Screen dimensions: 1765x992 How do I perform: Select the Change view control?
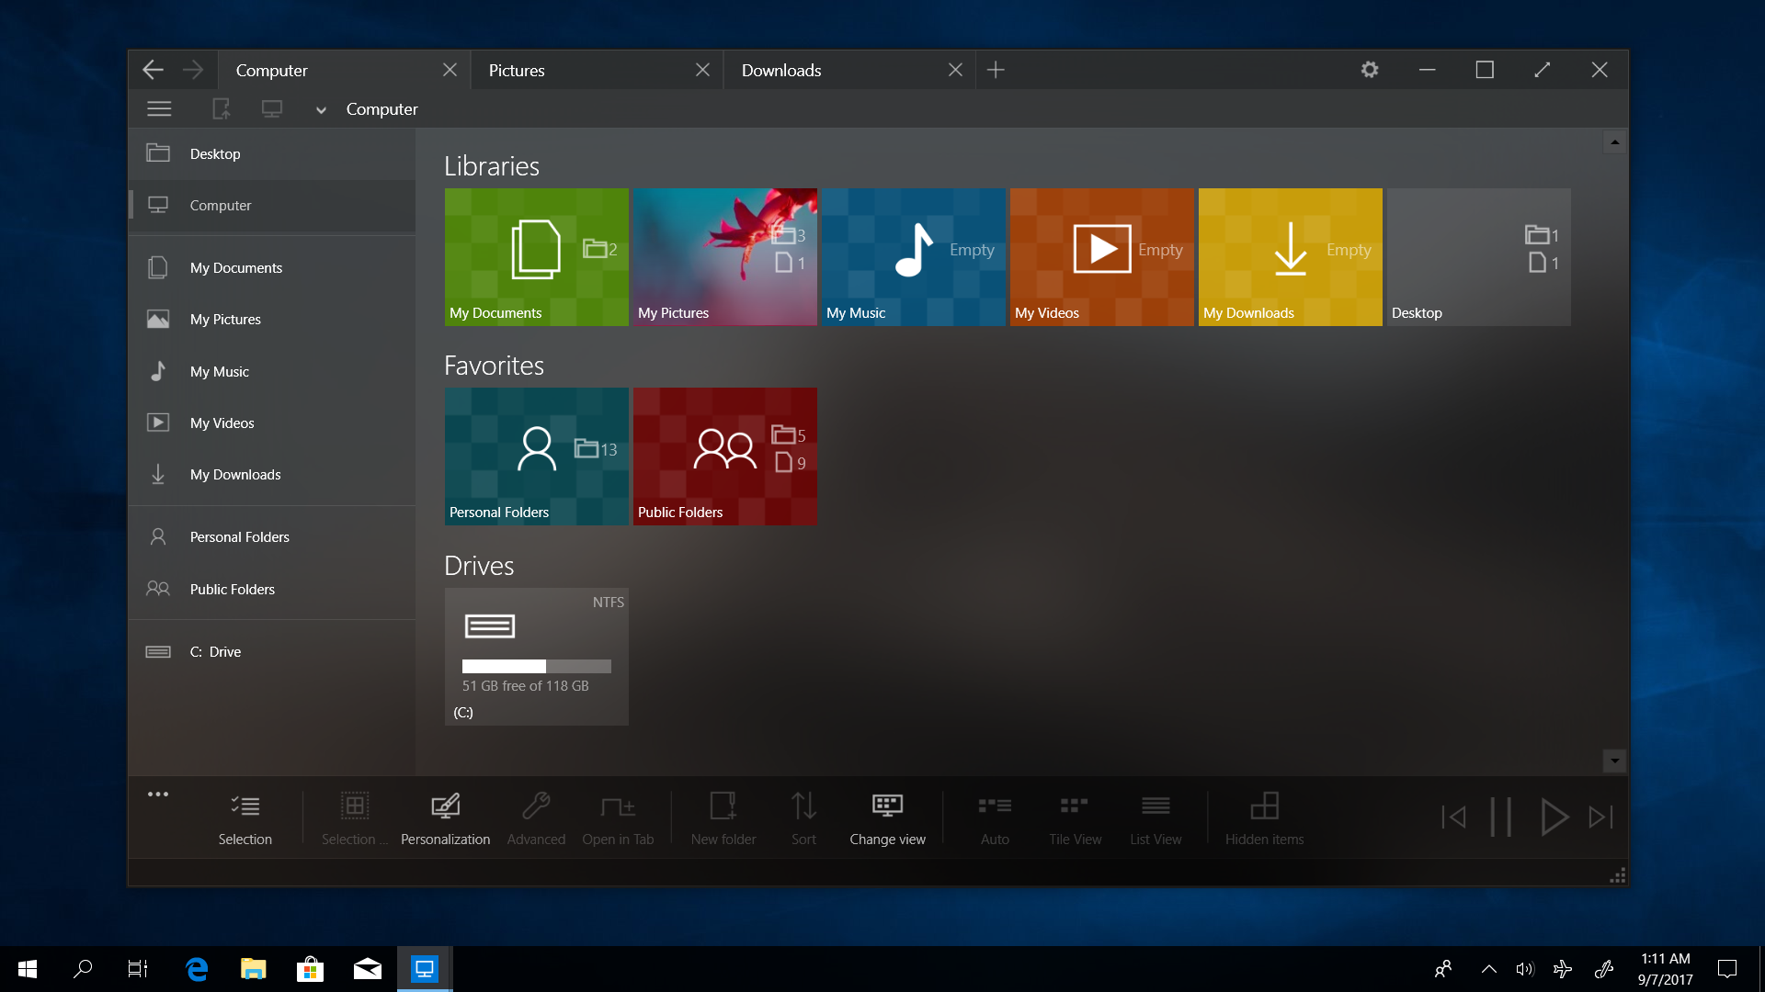tap(886, 817)
